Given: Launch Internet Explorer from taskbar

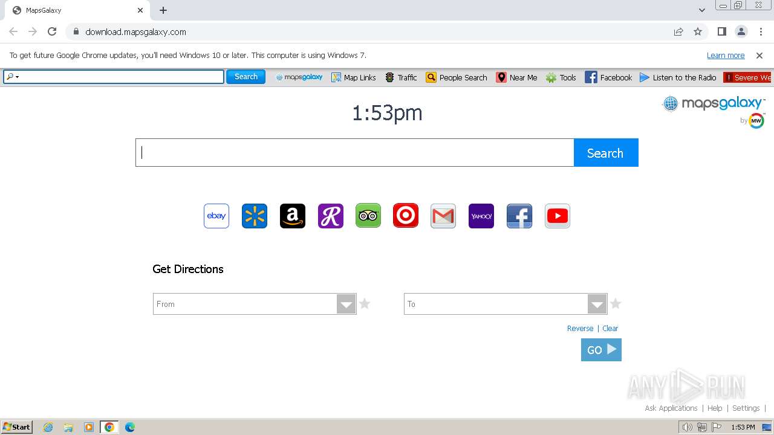Looking at the screenshot, I should point(48,427).
